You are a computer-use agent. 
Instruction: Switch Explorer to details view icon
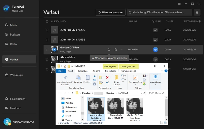(x=161, y=123)
